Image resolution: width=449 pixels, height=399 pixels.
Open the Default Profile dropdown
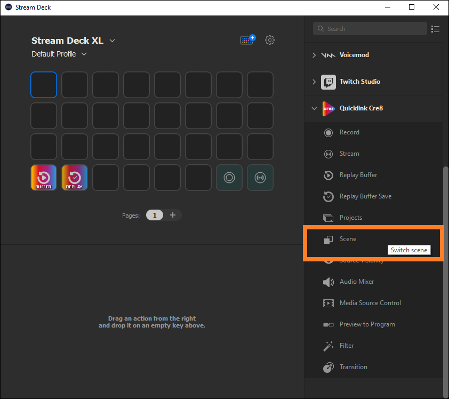[59, 54]
